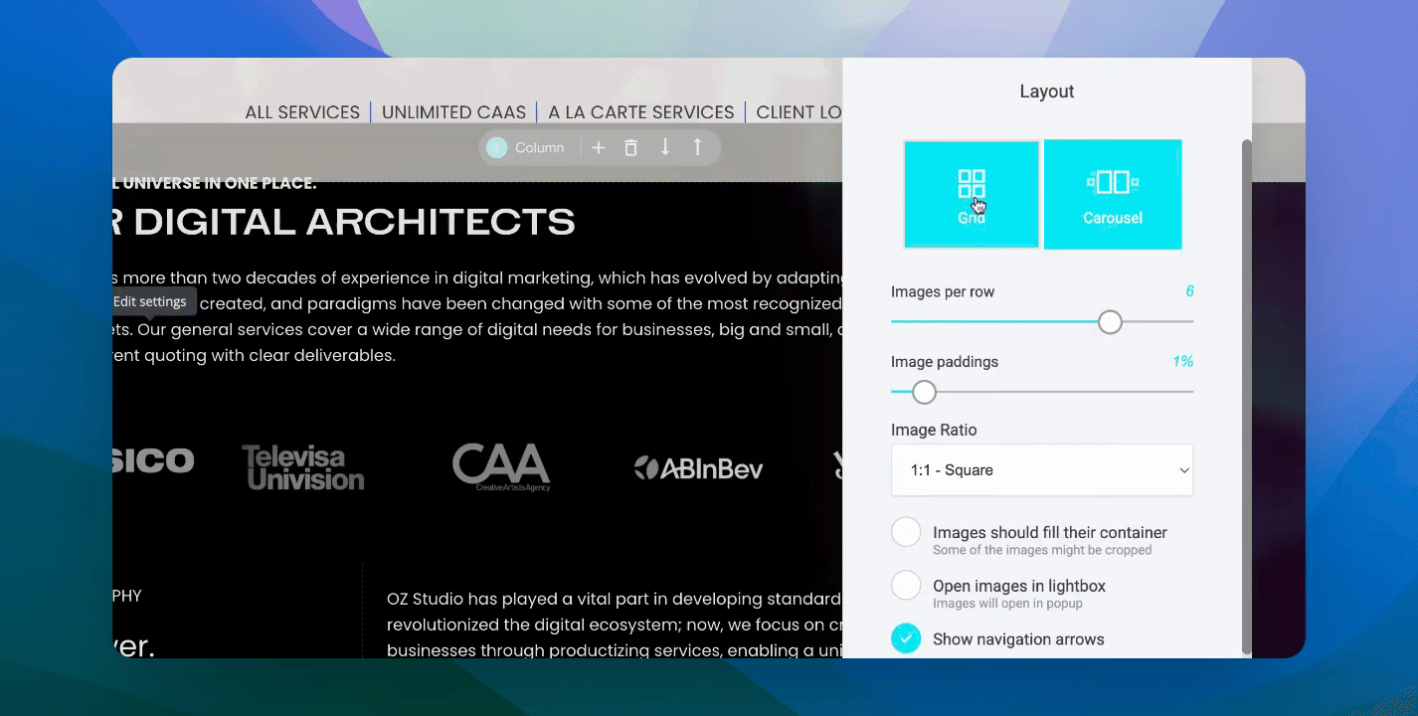Screen dimensions: 1418x716
Task: Select the Grid layout option
Action: coord(972,194)
